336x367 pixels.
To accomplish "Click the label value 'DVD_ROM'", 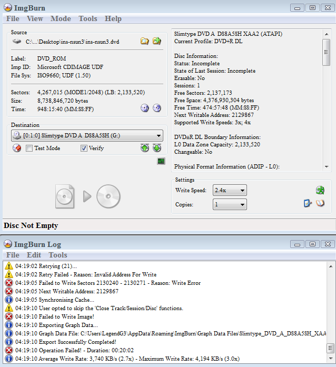I will click(52, 58).
